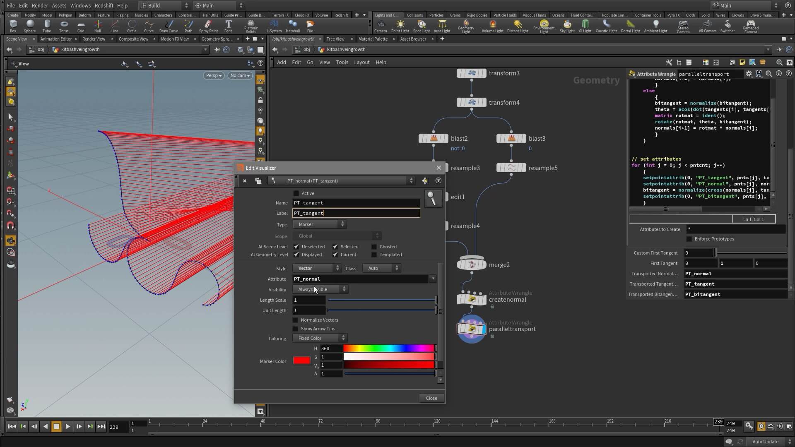Open the Redshift menu
Viewport: 795px width, 447px height.
click(x=104, y=5)
